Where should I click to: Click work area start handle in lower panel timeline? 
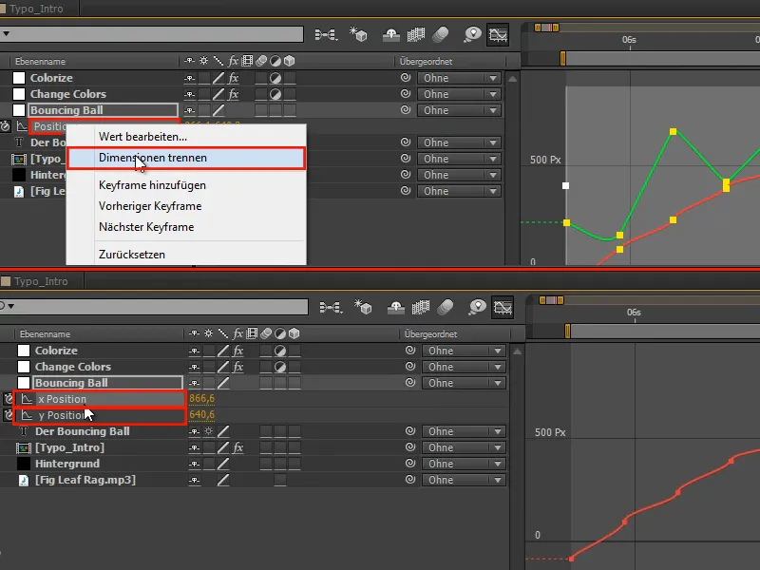567,331
